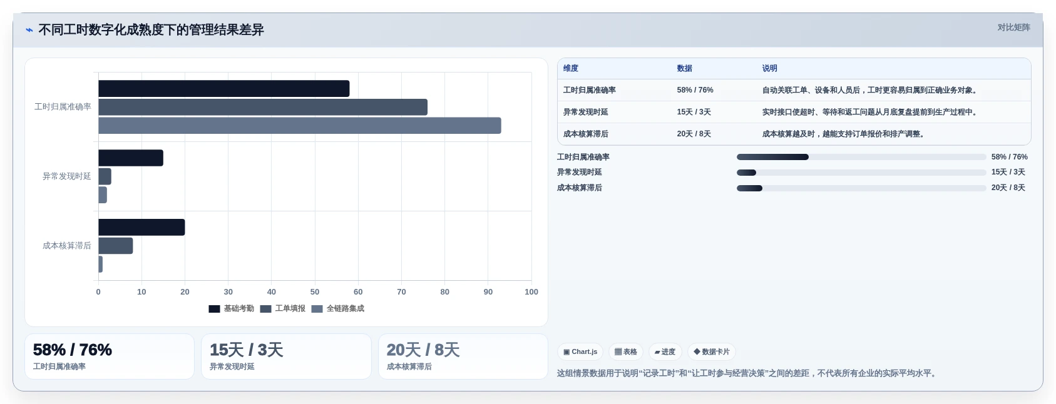Click 15天 / 3天 value right of progress bar
1056x404 pixels.
point(1008,173)
